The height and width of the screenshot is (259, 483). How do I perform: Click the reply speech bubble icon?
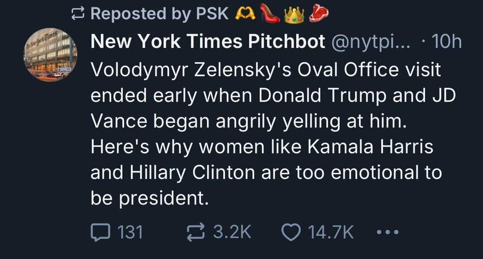(x=100, y=233)
